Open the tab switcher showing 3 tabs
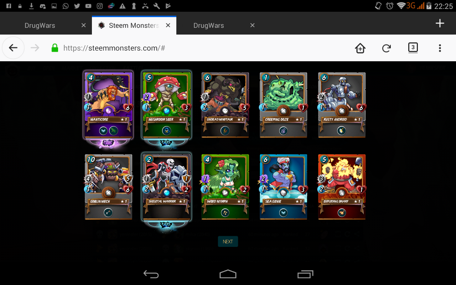456x285 pixels. coord(413,48)
